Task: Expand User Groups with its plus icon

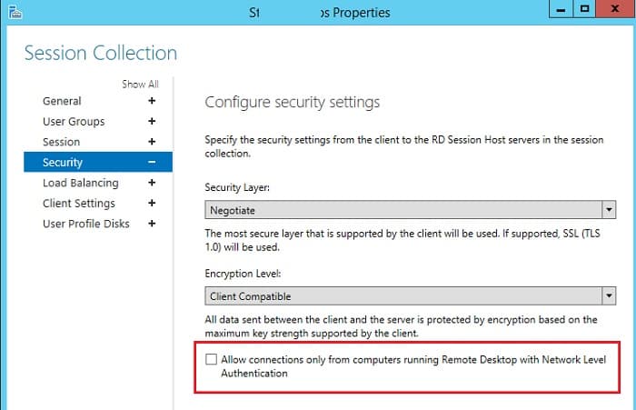Action: point(152,121)
